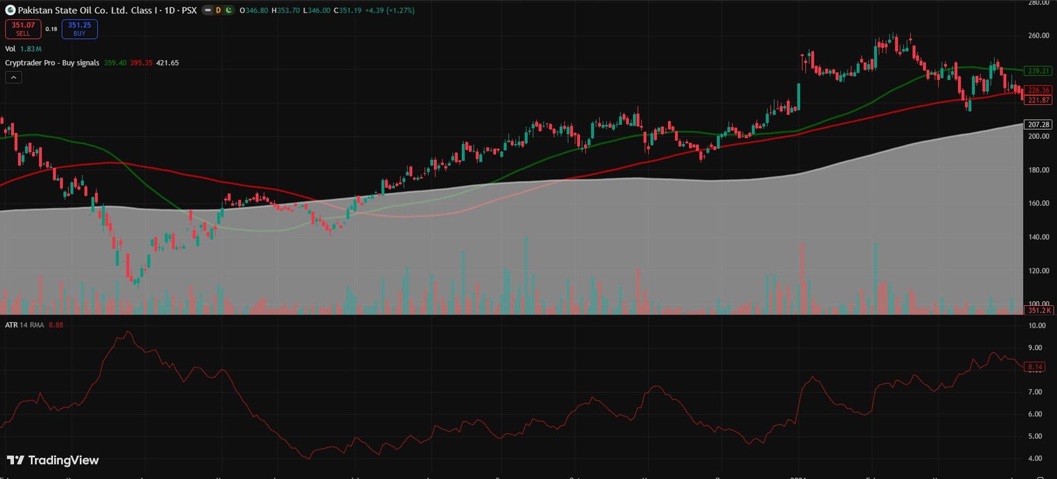The height and width of the screenshot is (479, 1057).
Task: Click the red 226.36 price label
Action: 1039,91
